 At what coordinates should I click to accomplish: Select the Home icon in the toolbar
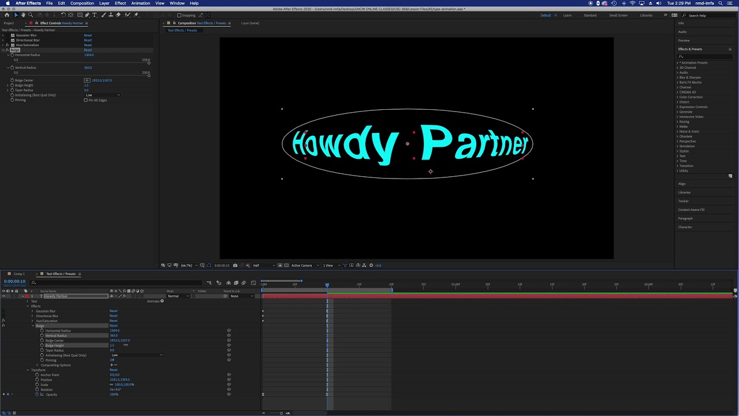[x=7, y=15]
